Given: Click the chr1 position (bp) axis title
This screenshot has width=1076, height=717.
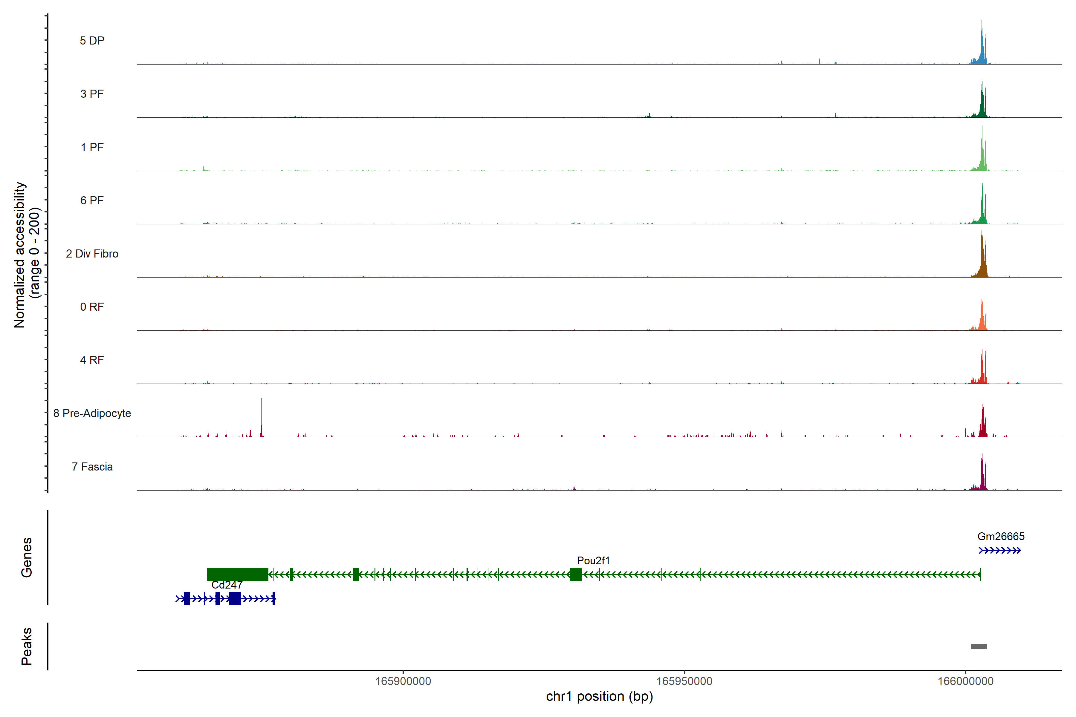Looking at the screenshot, I should tap(599, 696).
